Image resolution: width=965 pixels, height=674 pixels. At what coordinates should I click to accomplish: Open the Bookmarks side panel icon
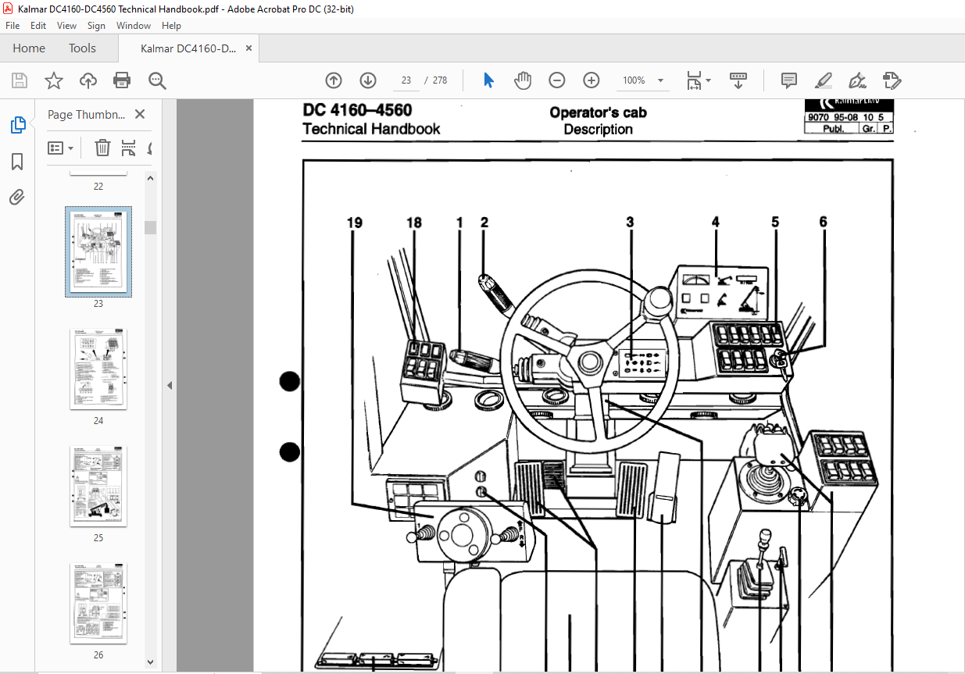tap(17, 162)
